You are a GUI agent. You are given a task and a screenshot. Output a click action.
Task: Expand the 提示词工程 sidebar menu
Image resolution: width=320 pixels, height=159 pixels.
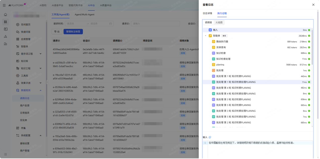[40, 54]
